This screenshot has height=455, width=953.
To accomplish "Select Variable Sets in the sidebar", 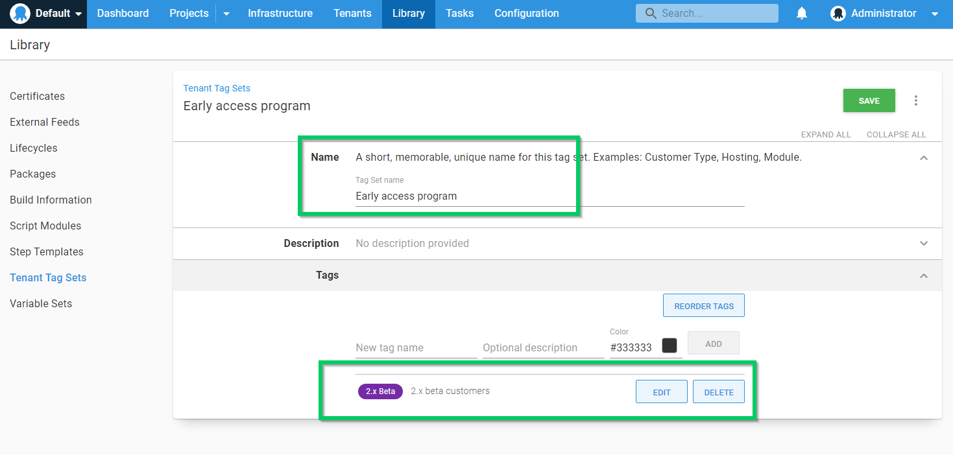I will click(41, 303).
